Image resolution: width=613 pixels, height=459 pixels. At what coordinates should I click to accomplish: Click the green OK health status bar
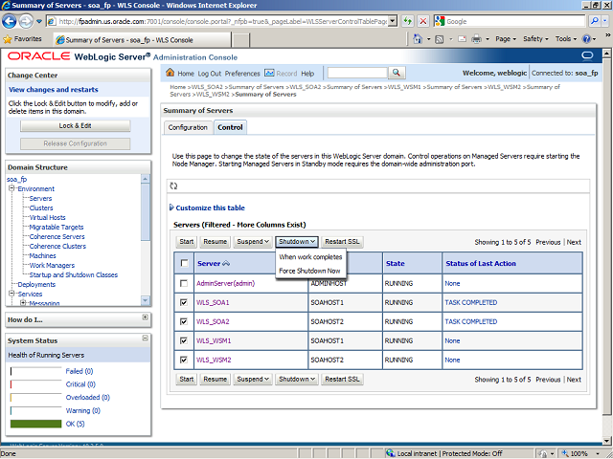34,424
